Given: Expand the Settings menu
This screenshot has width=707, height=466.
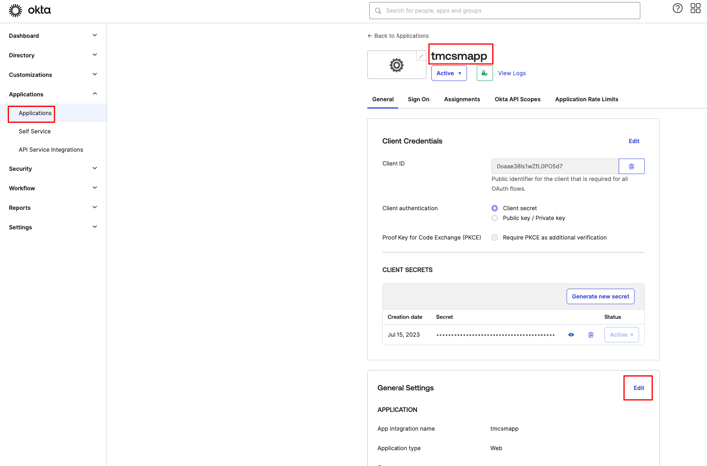Looking at the screenshot, I should pyautogui.click(x=53, y=227).
